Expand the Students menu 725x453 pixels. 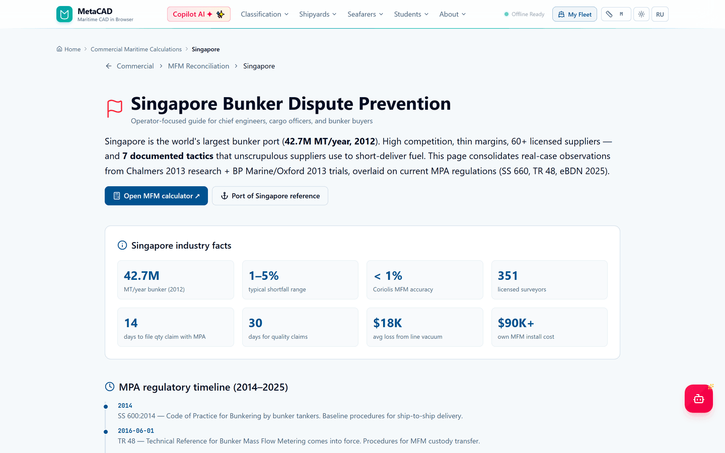click(x=411, y=14)
